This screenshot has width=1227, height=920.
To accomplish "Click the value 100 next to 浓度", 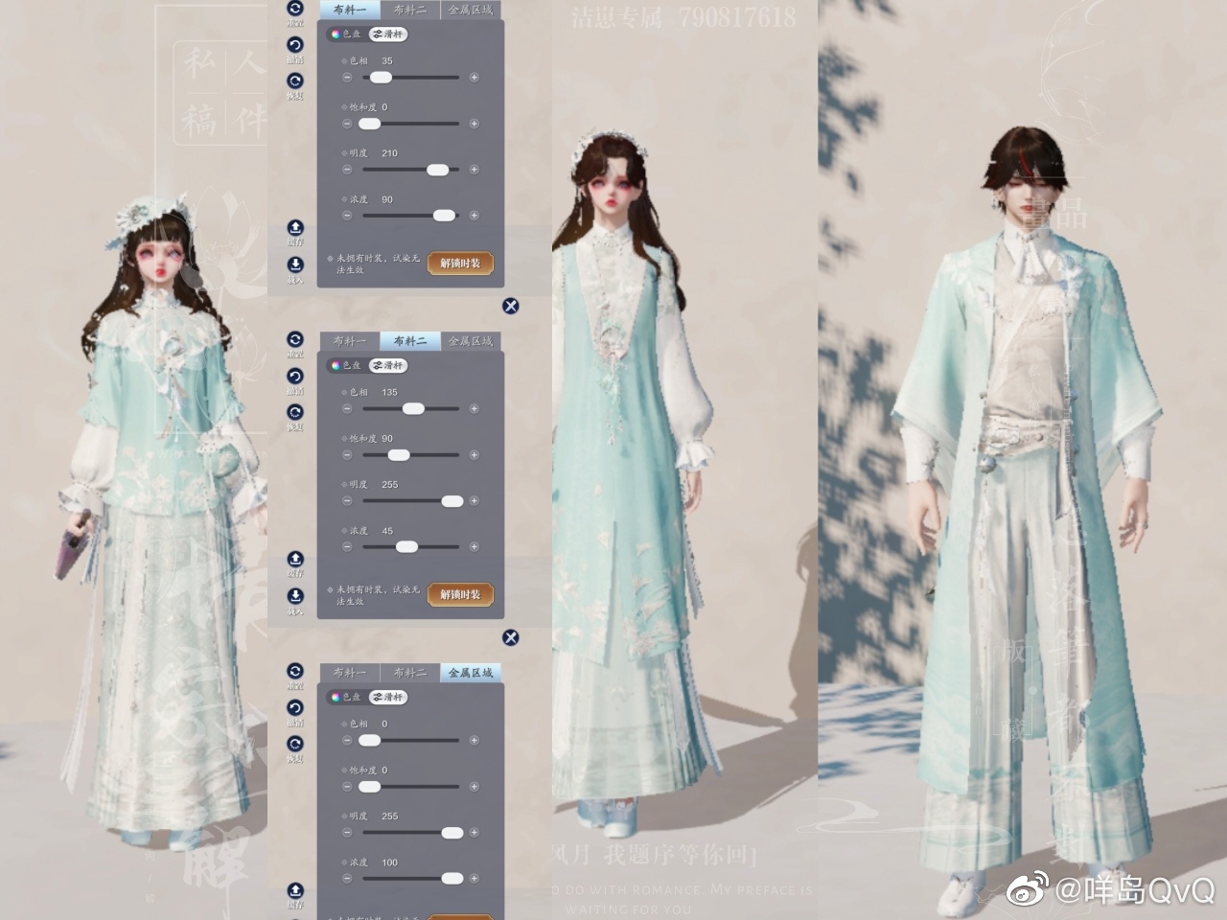I will tap(389, 862).
